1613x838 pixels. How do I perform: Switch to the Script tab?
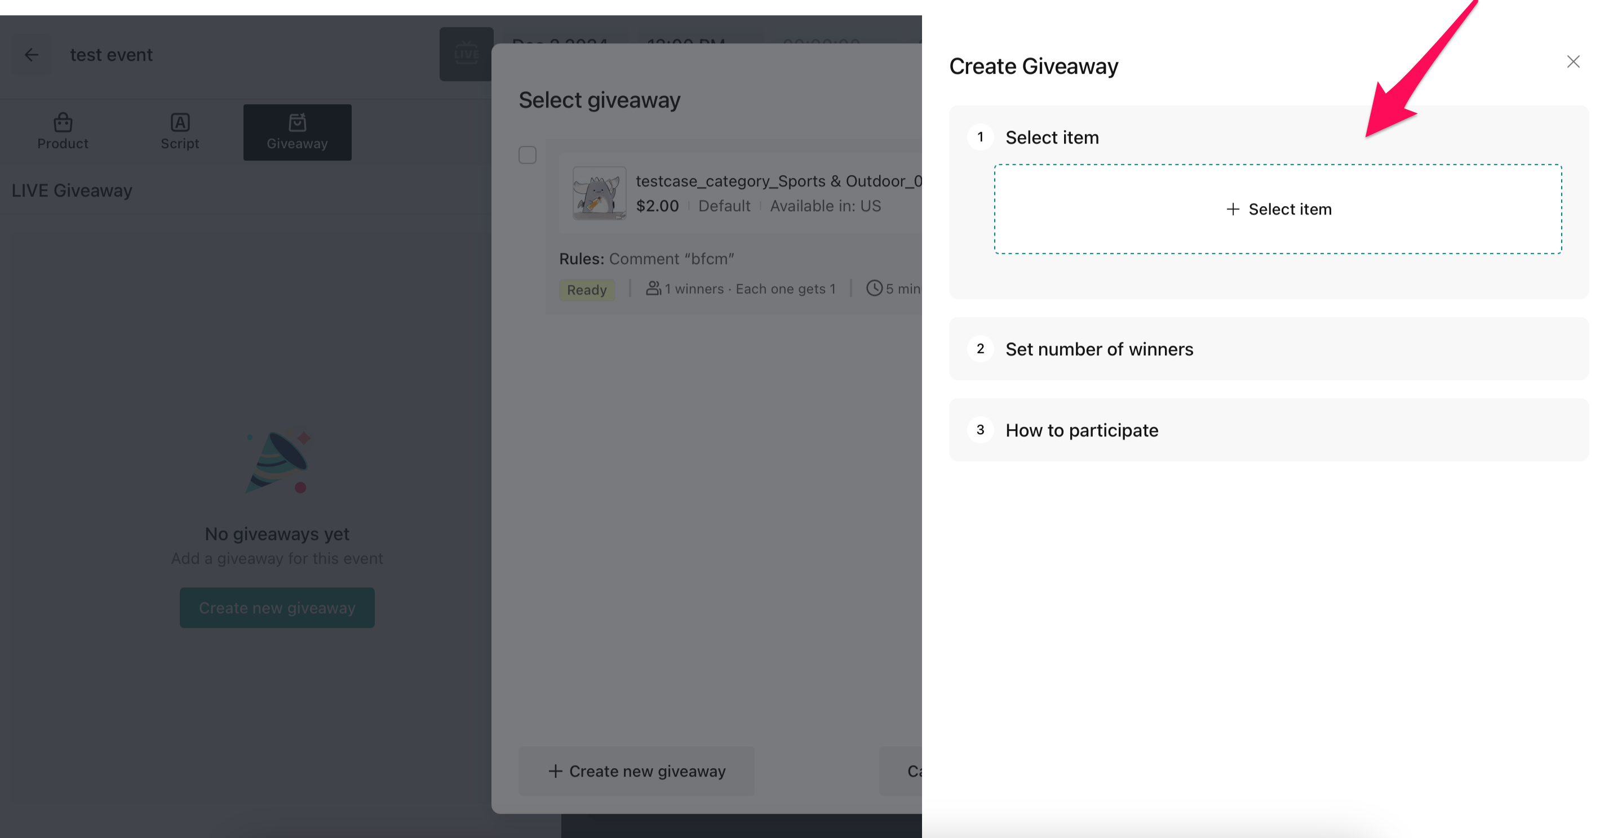coord(180,132)
